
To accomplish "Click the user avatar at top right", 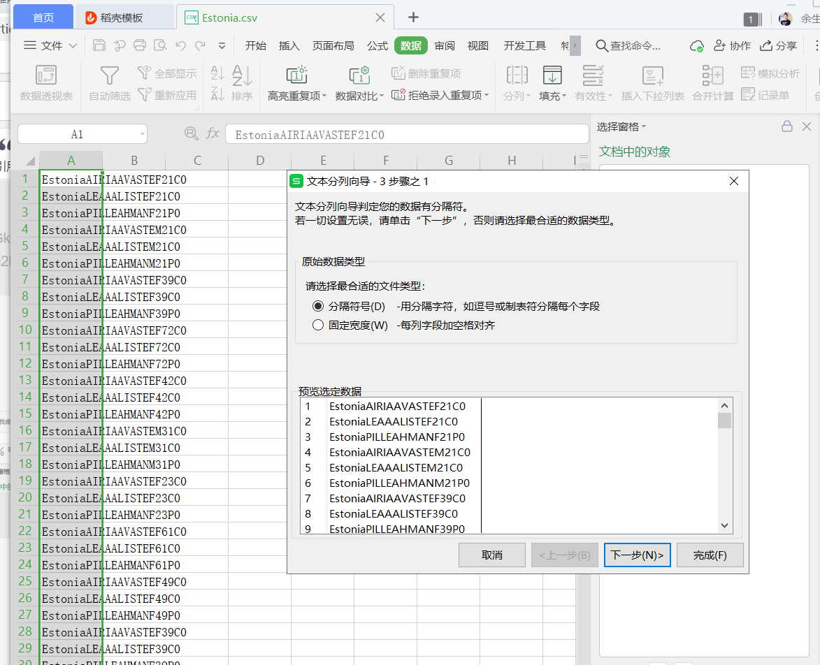I will click(785, 19).
